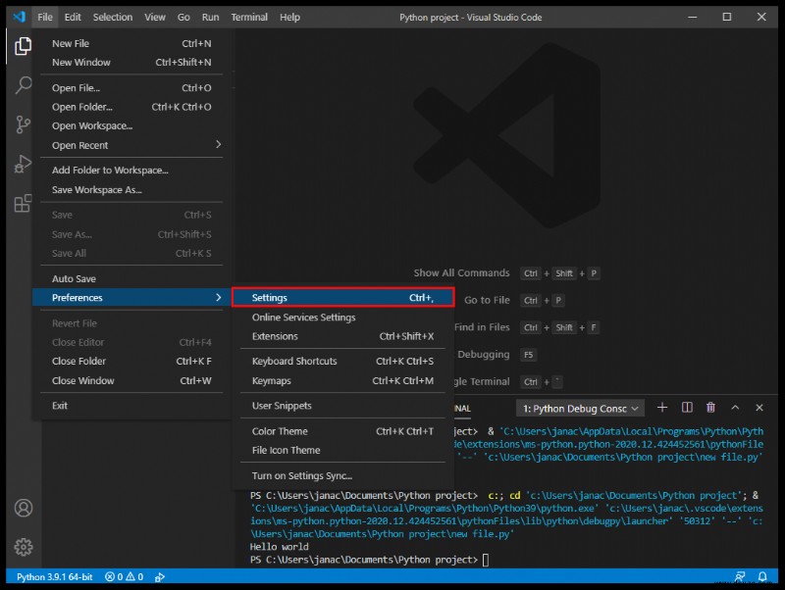Maximize terminal panel with up chevron
The height and width of the screenshot is (590, 785).
pyautogui.click(x=735, y=408)
